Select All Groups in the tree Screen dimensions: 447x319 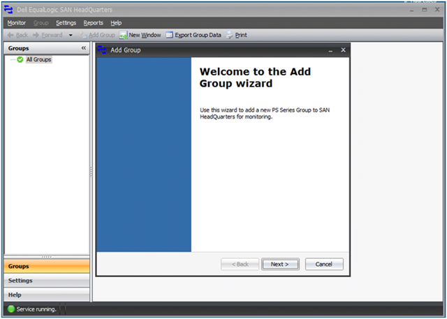(39, 59)
